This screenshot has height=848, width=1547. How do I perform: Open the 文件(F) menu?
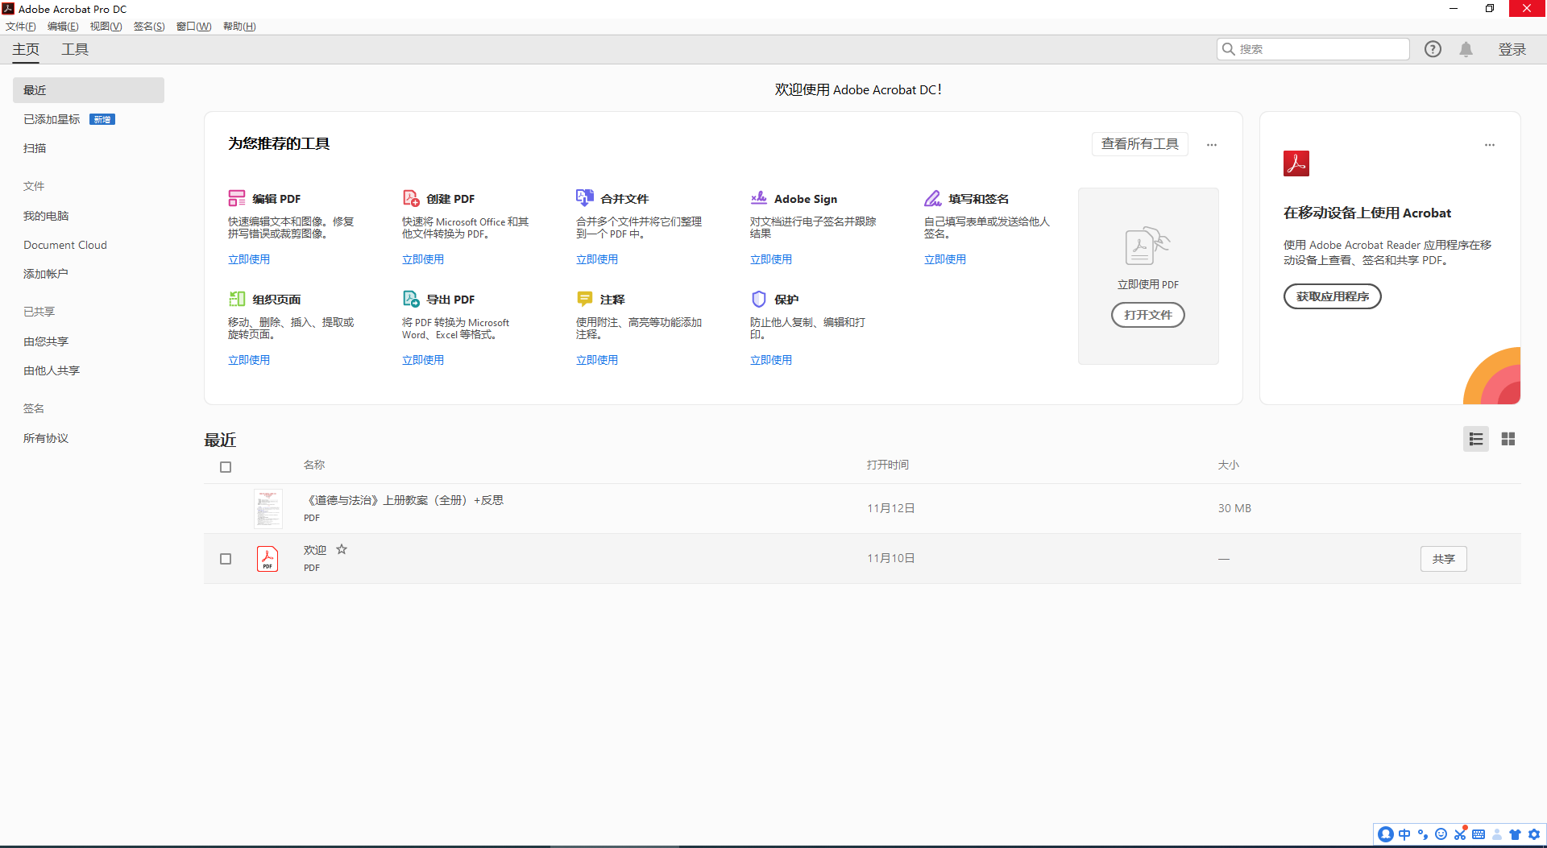point(21,27)
